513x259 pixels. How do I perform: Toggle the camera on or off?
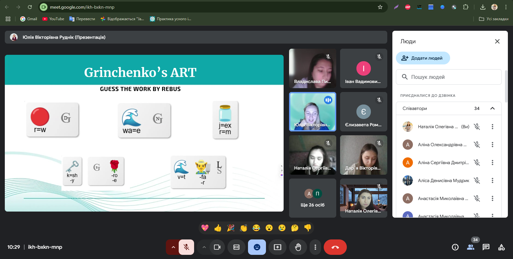(x=217, y=247)
